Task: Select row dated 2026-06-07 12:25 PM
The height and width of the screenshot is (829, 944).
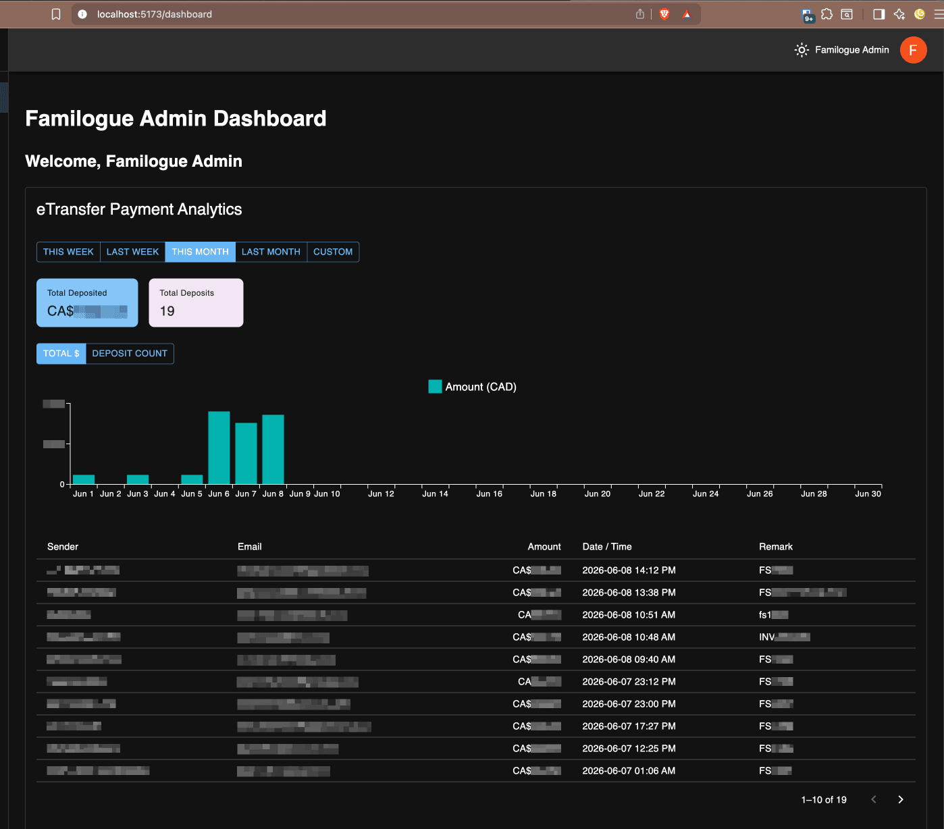Action: 476,749
